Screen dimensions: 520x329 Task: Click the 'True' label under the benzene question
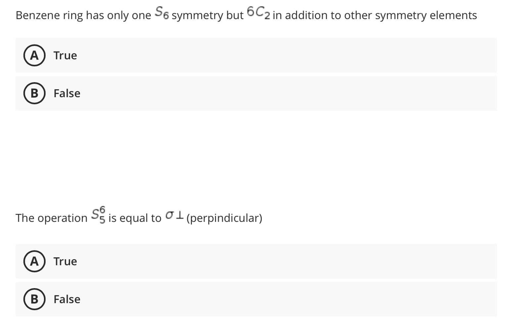tap(64, 55)
